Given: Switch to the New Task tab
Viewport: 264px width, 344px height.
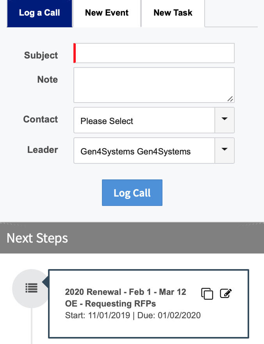Looking at the screenshot, I should (x=173, y=13).
